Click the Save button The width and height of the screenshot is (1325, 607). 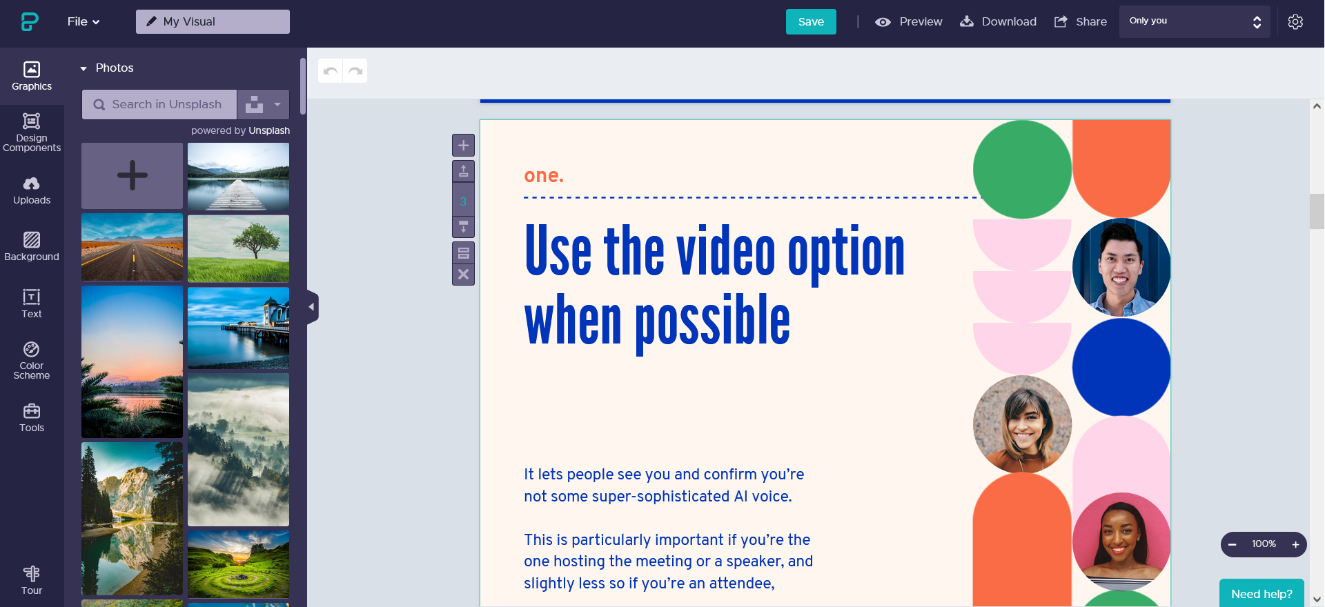click(x=811, y=22)
